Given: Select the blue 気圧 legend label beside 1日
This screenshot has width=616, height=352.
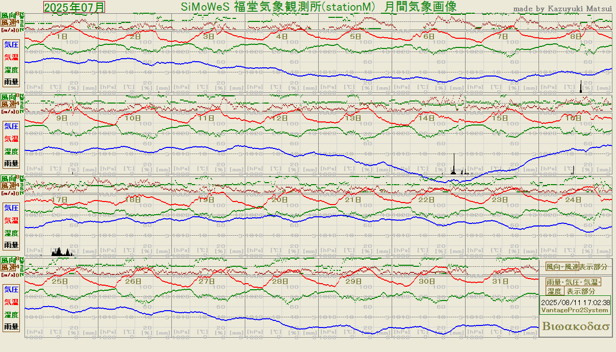Looking at the screenshot, I should click(x=11, y=44).
